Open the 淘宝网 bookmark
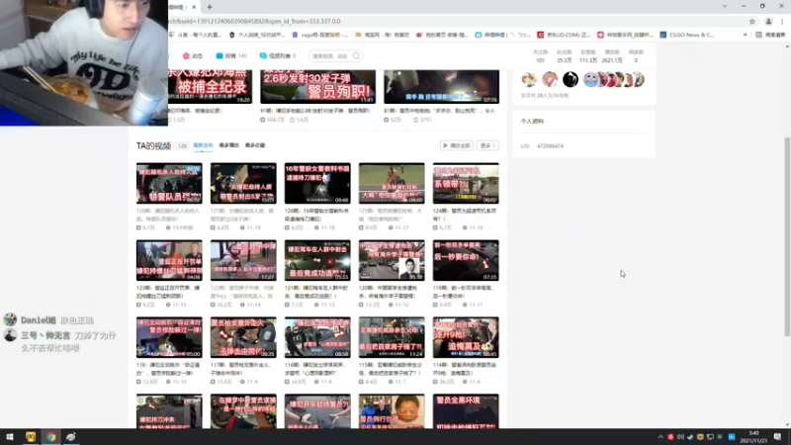 [x=383, y=35]
